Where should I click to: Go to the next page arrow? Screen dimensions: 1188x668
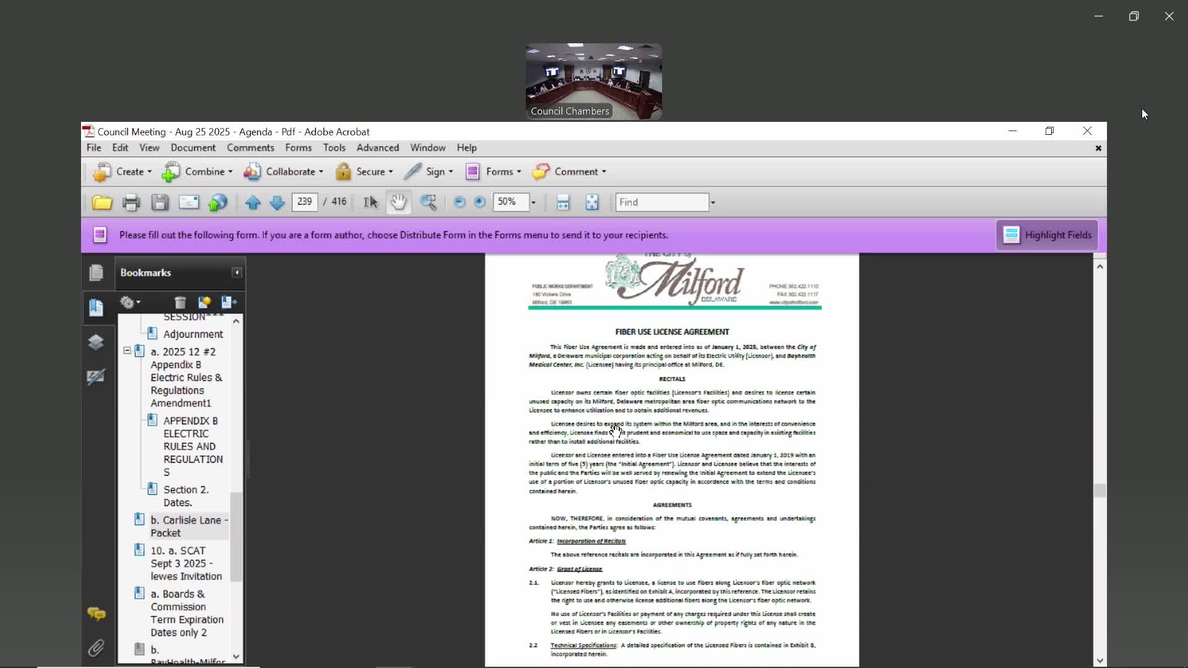coord(277,202)
